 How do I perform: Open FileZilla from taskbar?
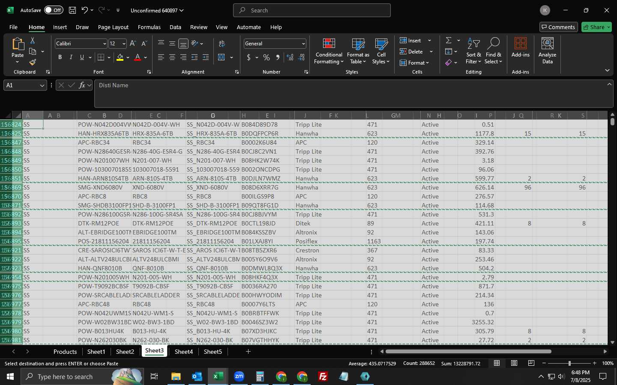[323, 376]
